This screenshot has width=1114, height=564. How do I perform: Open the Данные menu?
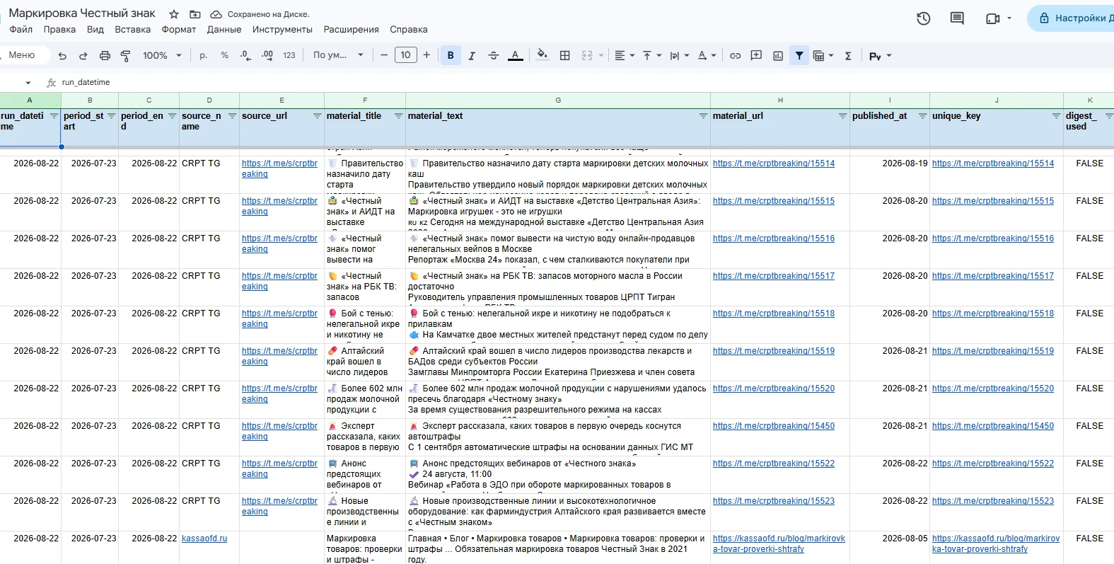pos(224,30)
